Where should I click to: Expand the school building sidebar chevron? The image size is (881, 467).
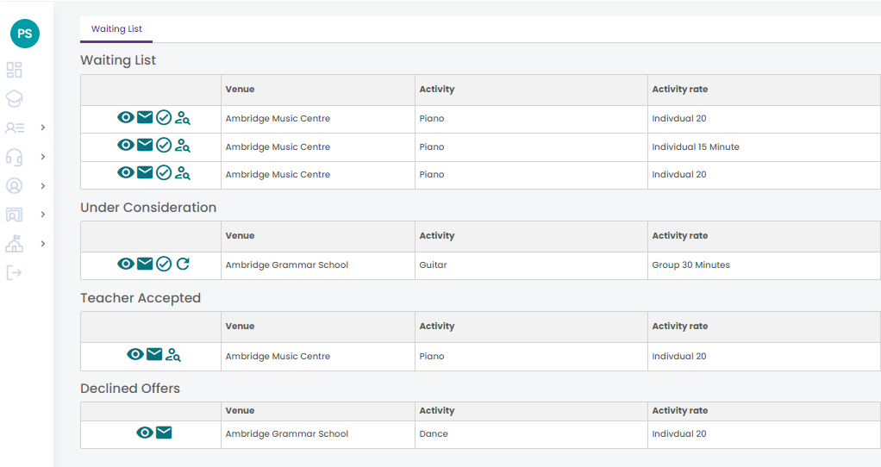pos(43,244)
